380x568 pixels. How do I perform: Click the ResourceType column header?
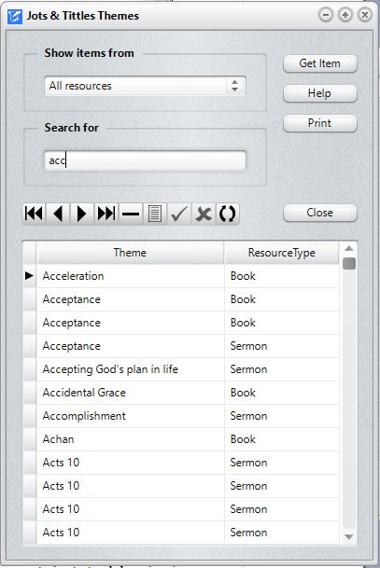coord(281,253)
